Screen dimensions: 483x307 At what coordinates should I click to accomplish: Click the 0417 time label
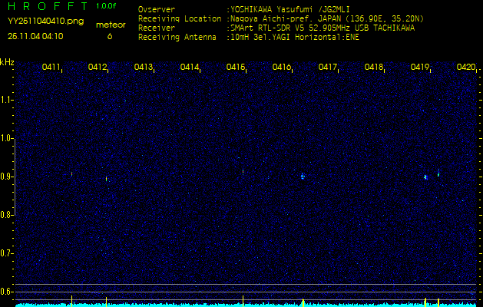click(328, 68)
